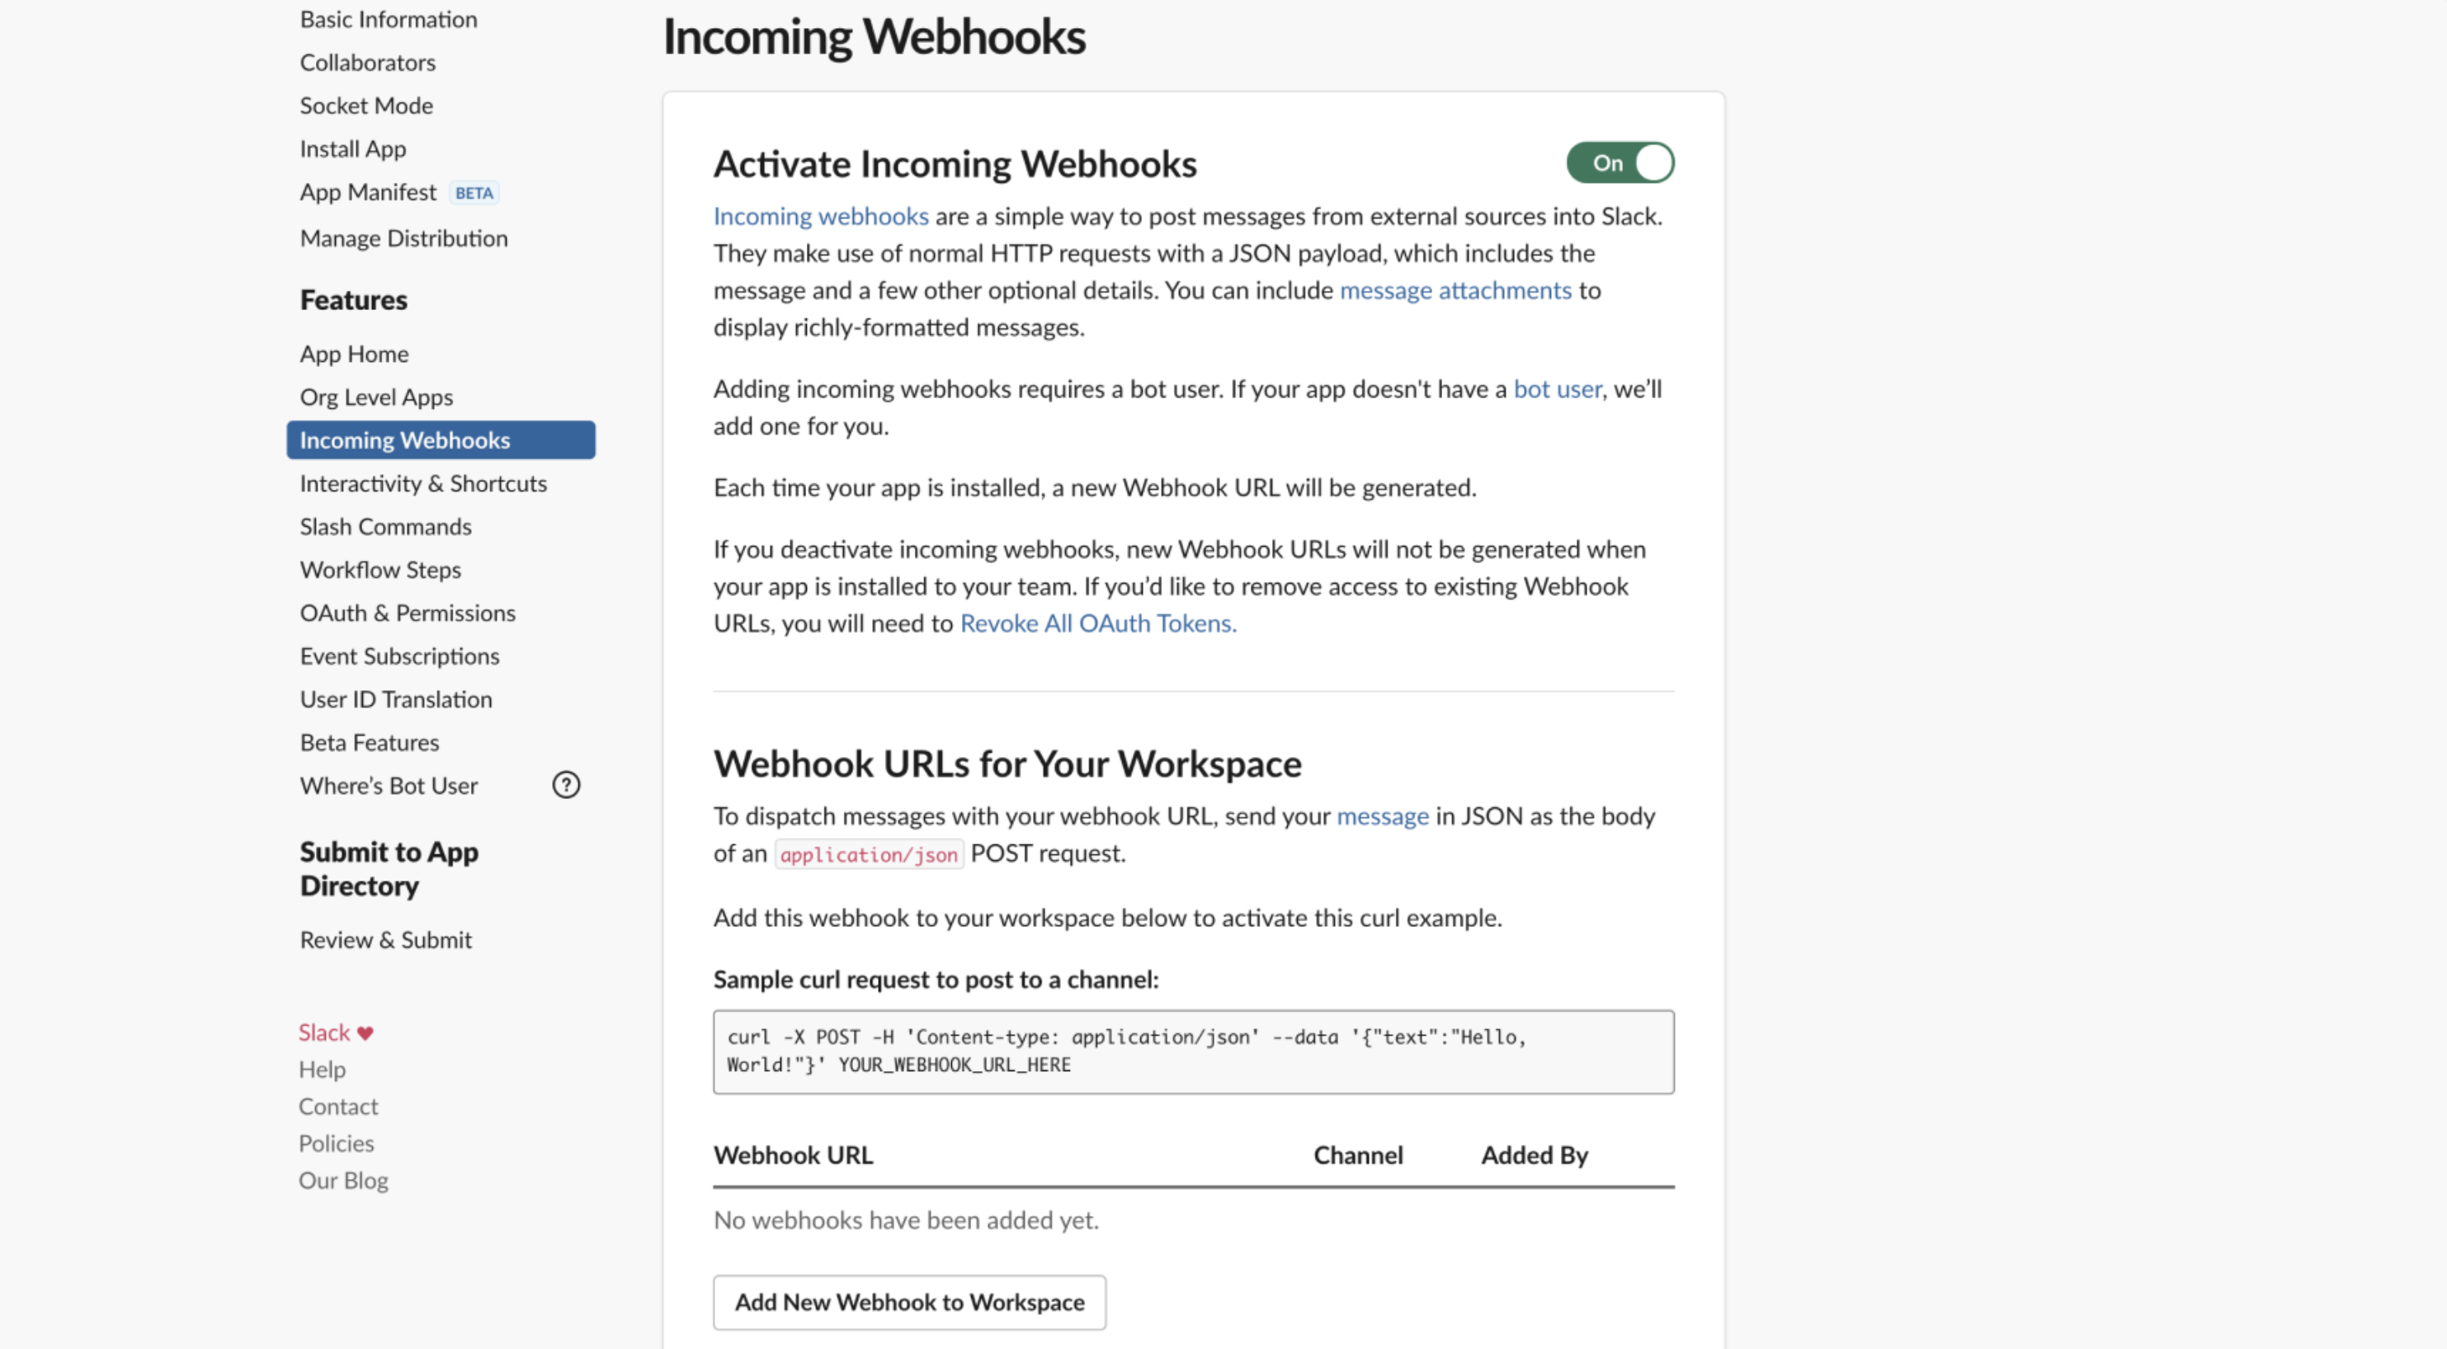Open Slash Commands settings
This screenshot has height=1349, width=2447.
(x=384, y=526)
